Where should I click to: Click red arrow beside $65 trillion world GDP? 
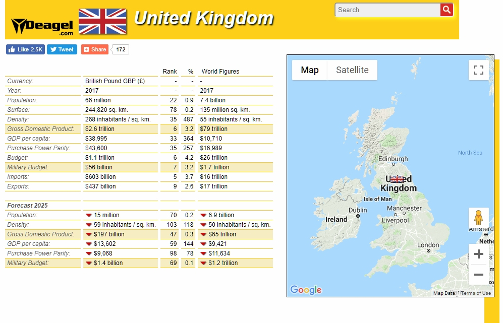(203, 234)
